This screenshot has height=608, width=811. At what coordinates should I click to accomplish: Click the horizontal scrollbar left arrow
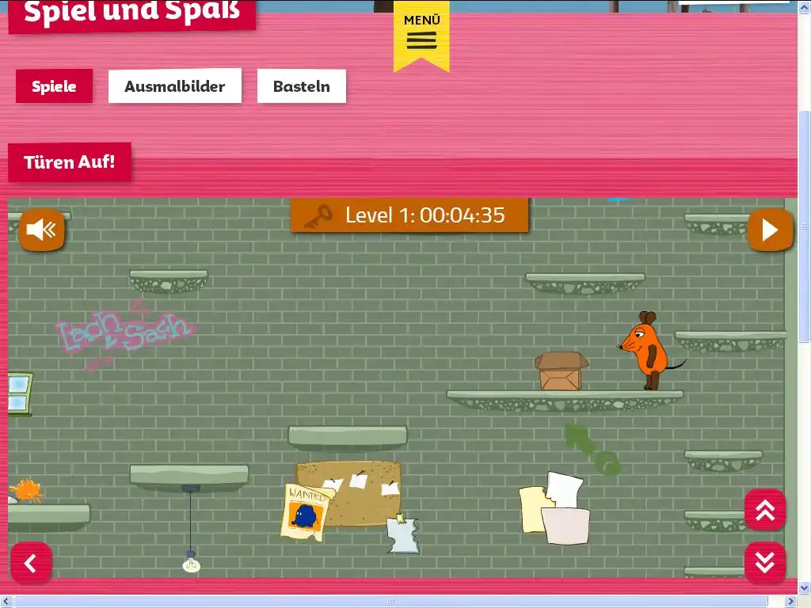click(x=6, y=602)
